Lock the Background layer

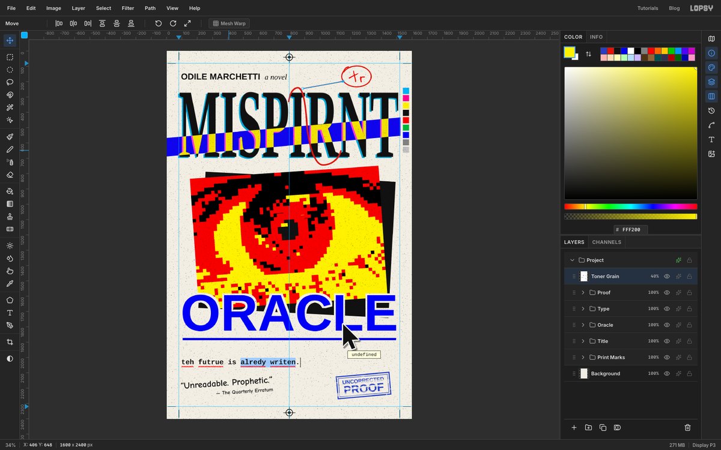click(x=689, y=374)
